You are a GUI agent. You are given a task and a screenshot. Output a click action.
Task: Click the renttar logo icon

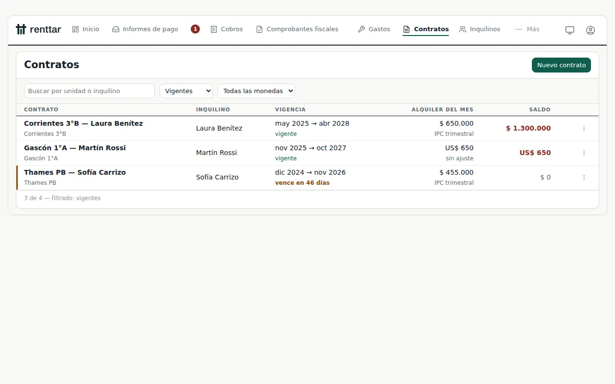(x=21, y=29)
